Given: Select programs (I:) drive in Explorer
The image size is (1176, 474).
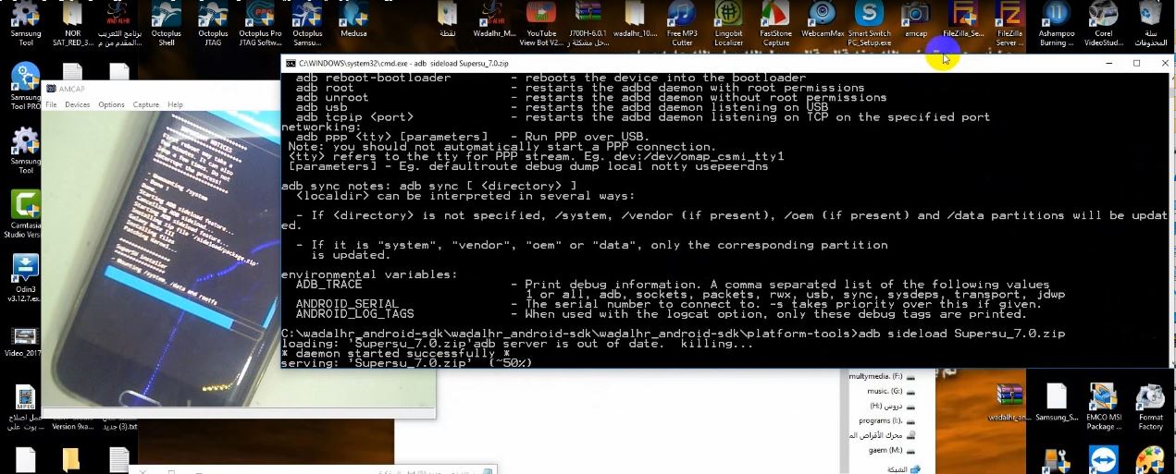Looking at the screenshot, I should pos(887,420).
